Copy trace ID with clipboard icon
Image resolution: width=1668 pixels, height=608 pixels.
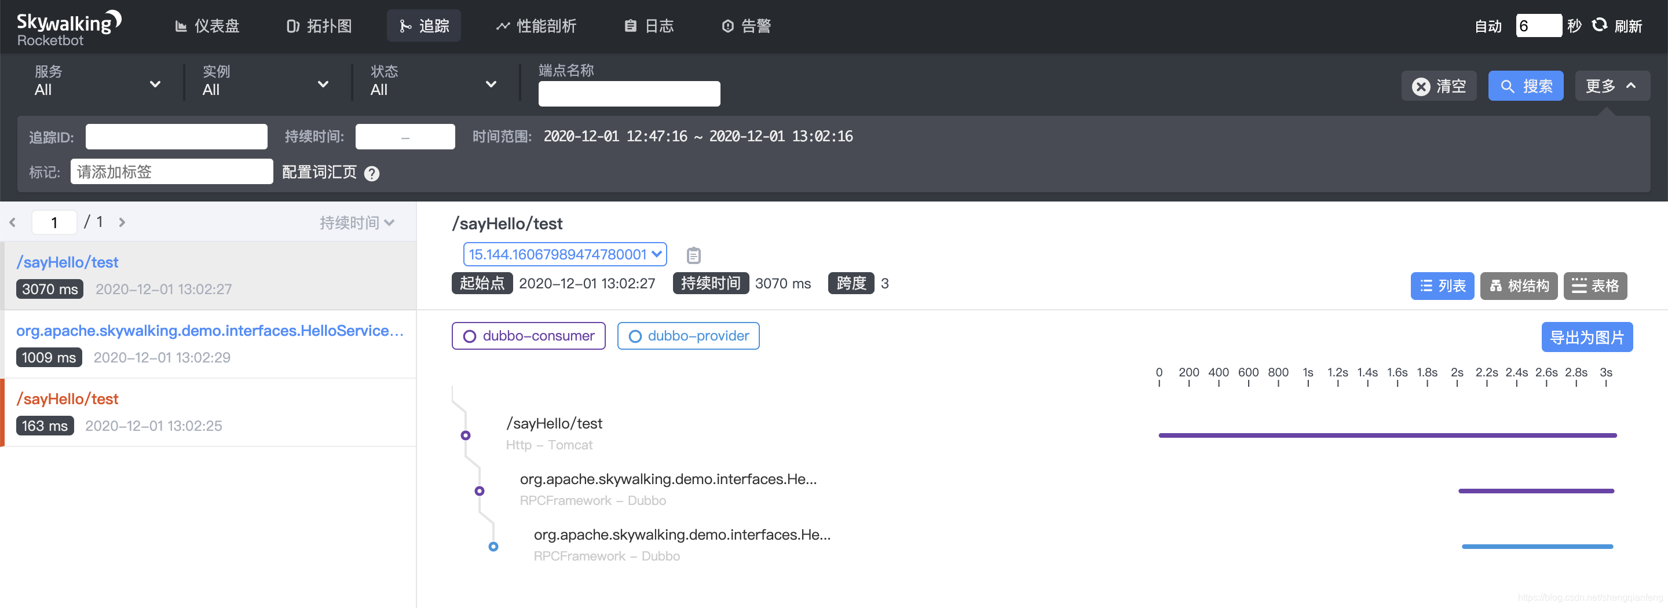(693, 255)
